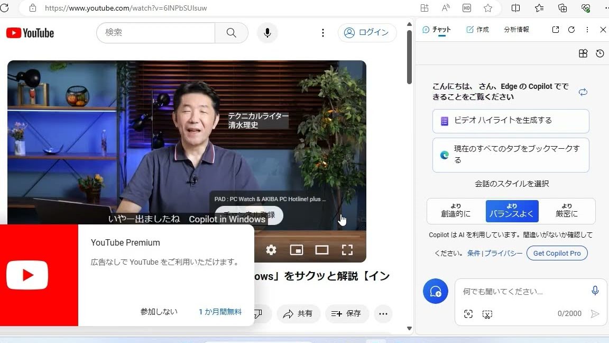This screenshot has height=343, width=609.
Task: Click the チャンネル登録 subscribe overlay button
Action: pos(249,215)
